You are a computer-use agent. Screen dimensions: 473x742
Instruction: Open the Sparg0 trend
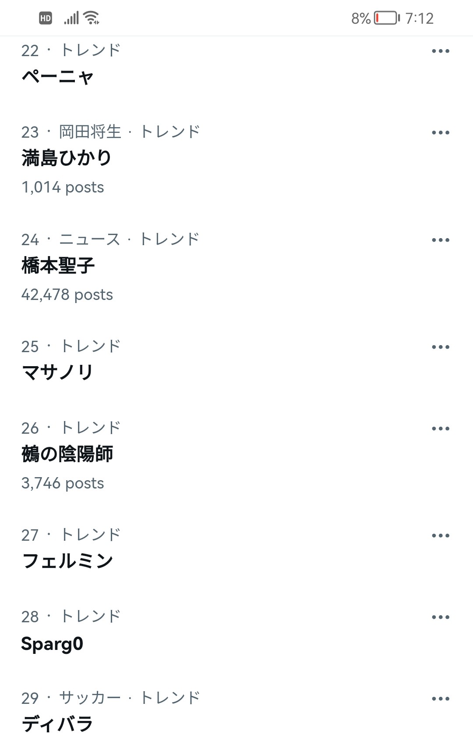point(52,644)
